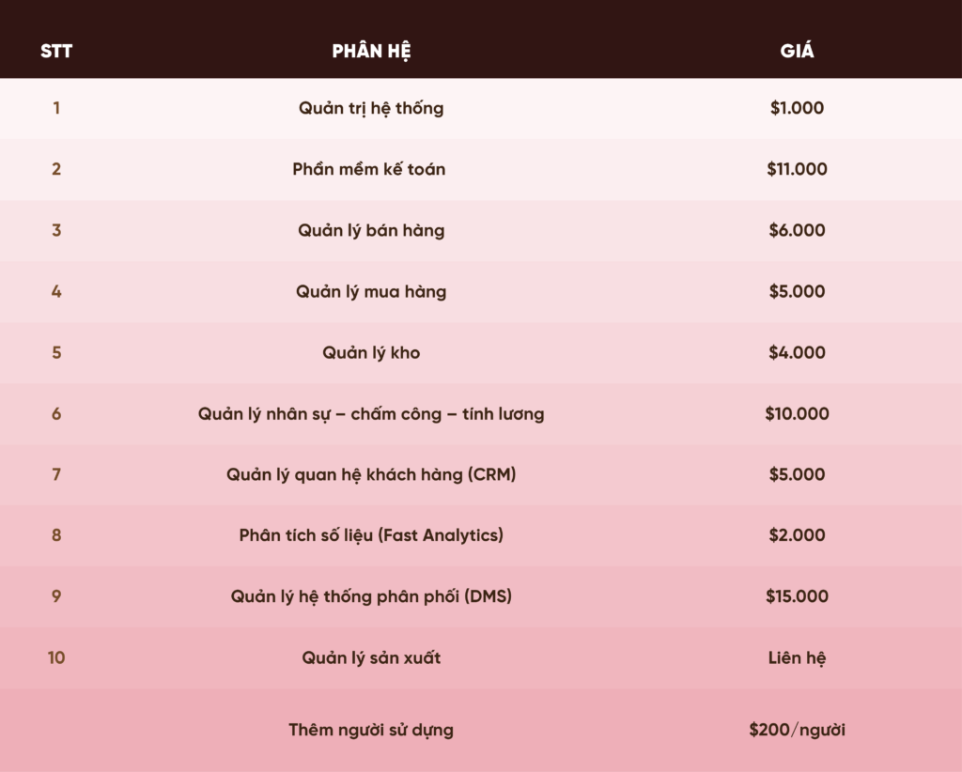Click Quản lý hệ thống phân phối (DMS)

pos(371,596)
